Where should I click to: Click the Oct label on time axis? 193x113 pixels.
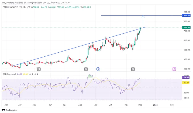coord(110,105)
